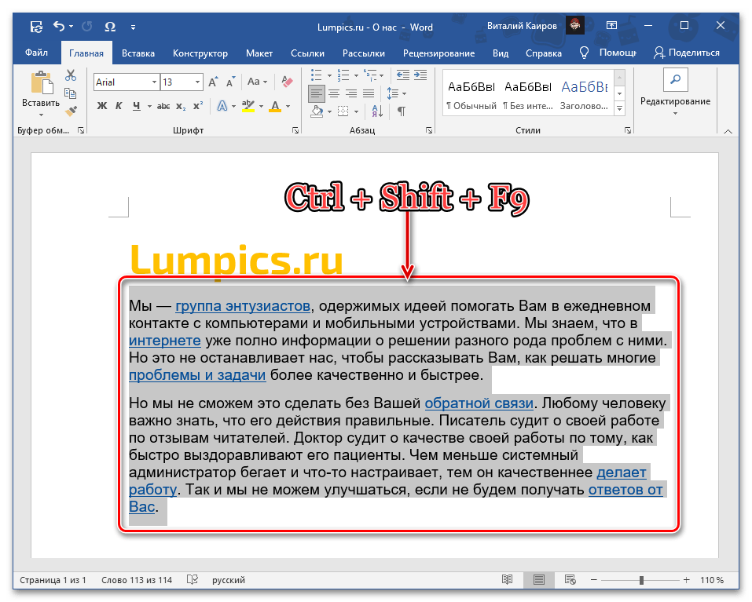
Task: Click the zoom slider in the status bar
Action: click(x=641, y=580)
